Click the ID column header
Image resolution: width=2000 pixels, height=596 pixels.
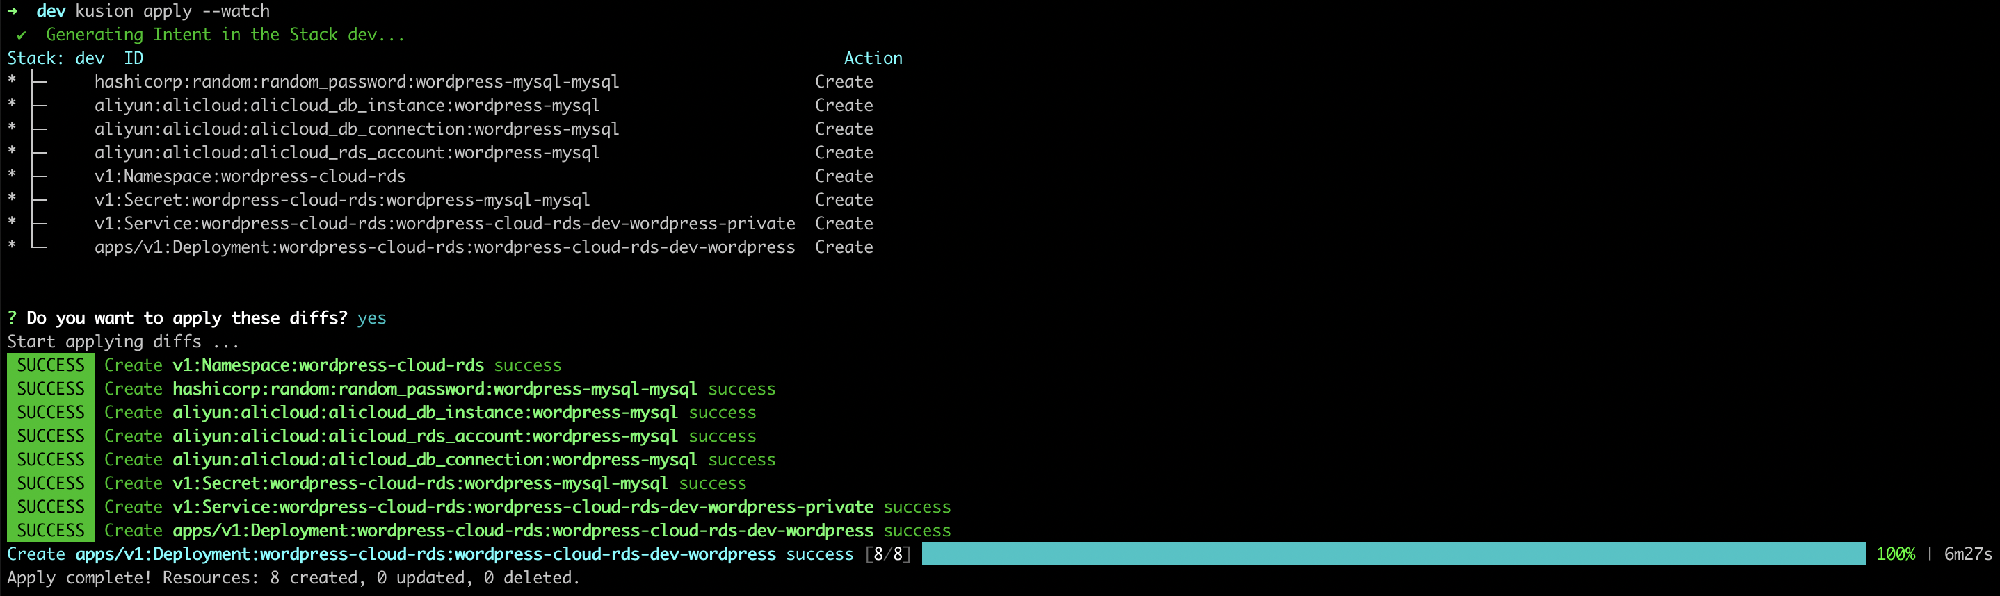(x=134, y=58)
